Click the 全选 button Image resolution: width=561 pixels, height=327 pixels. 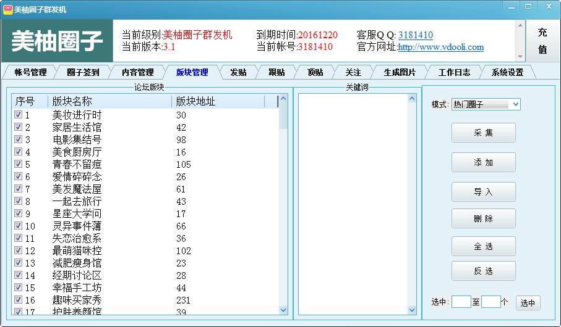(x=483, y=246)
